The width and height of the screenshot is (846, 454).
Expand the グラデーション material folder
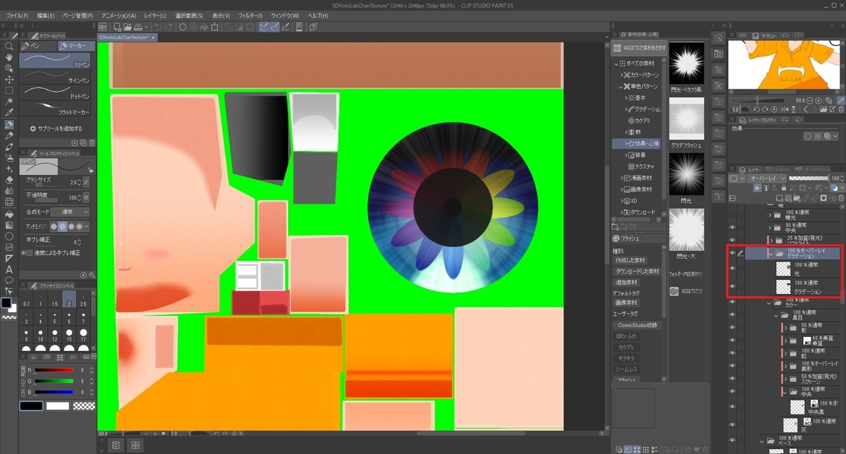pos(625,109)
